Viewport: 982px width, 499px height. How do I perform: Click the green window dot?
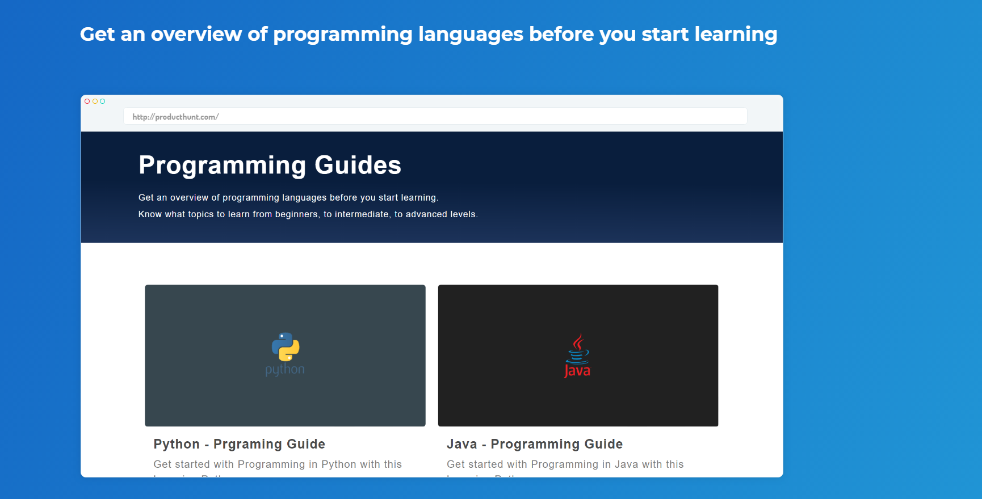tap(103, 102)
